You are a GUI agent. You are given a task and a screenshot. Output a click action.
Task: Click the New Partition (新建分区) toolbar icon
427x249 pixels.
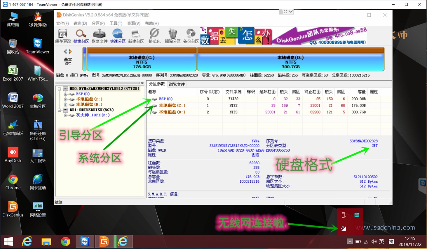(x=136, y=36)
